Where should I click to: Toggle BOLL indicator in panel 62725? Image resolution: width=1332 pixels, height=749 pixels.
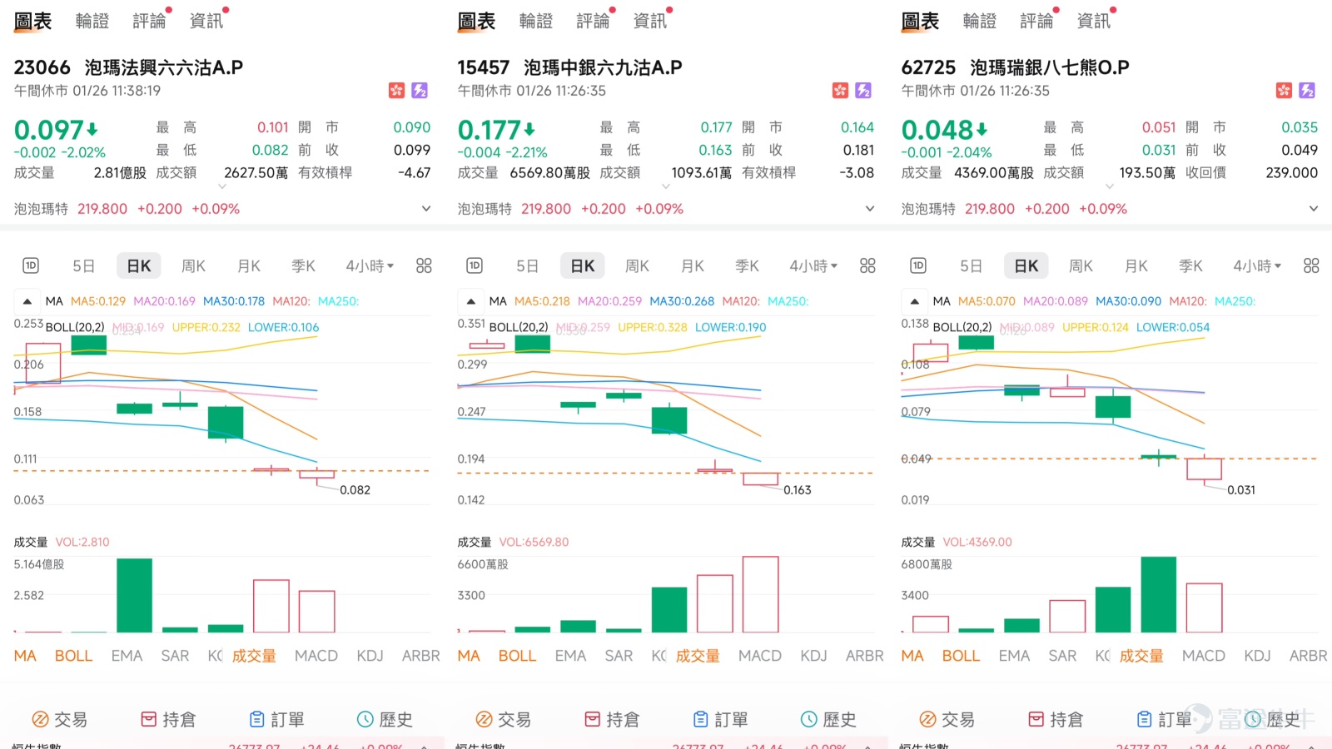coord(961,656)
